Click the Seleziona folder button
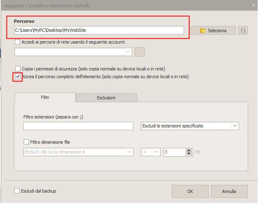Screen dimensions: 258x204 [x=213, y=31]
